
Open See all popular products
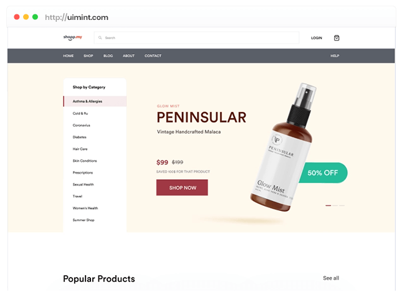click(x=331, y=278)
